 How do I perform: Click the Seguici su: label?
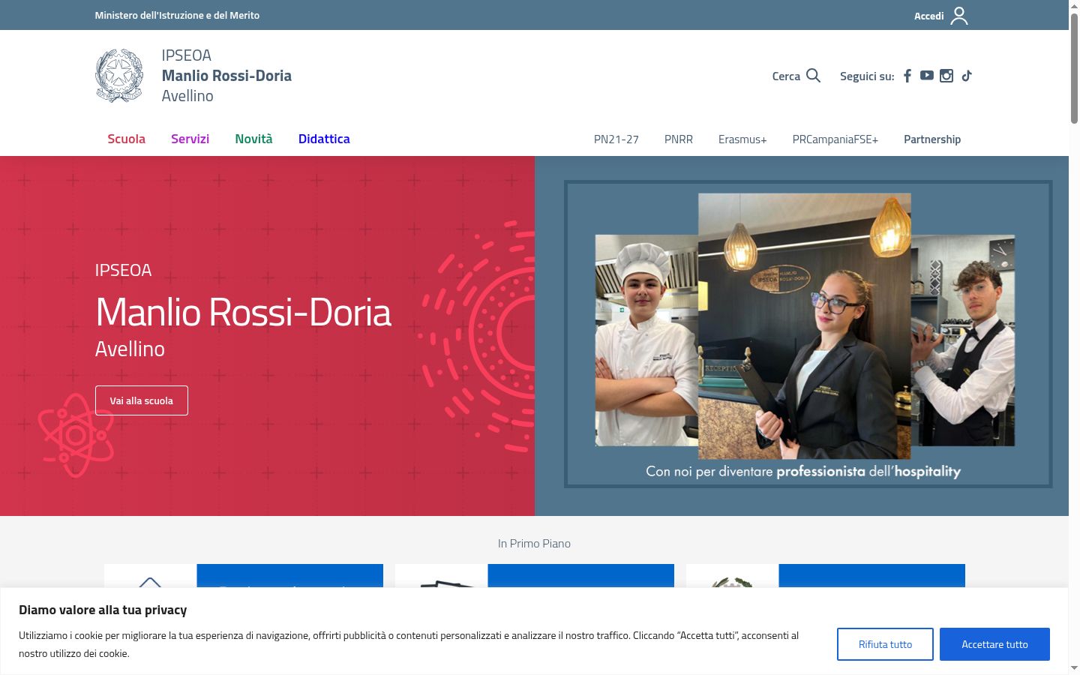coord(867,76)
